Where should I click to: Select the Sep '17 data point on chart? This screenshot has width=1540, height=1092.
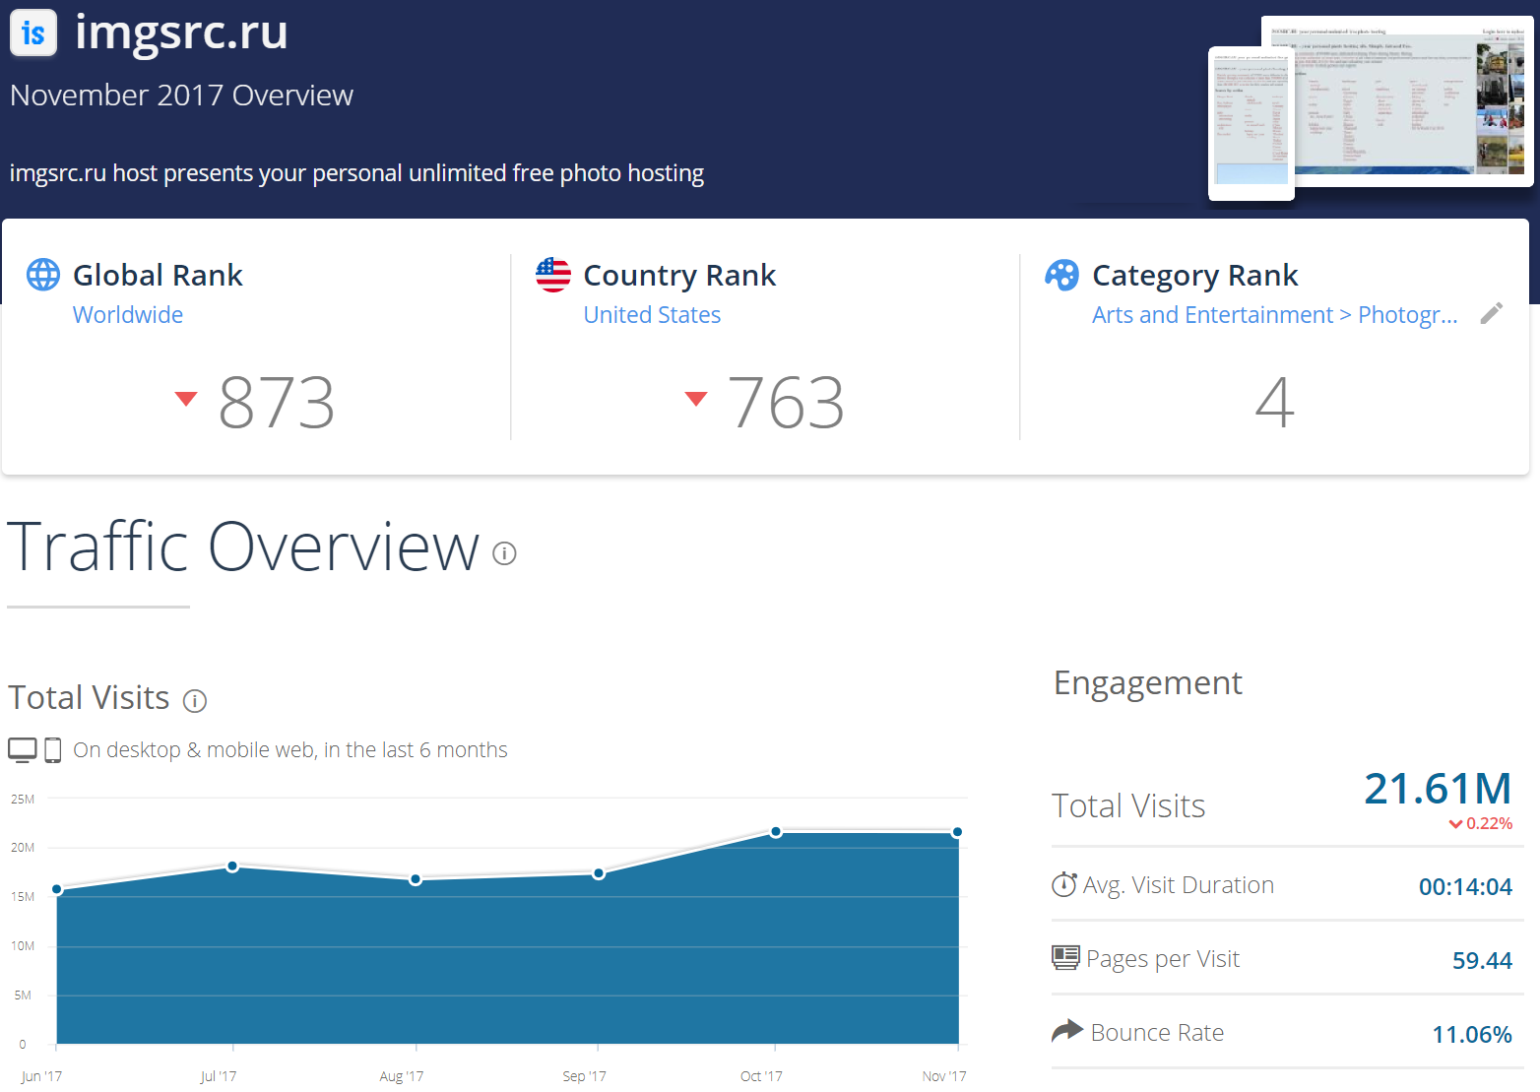[599, 873]
